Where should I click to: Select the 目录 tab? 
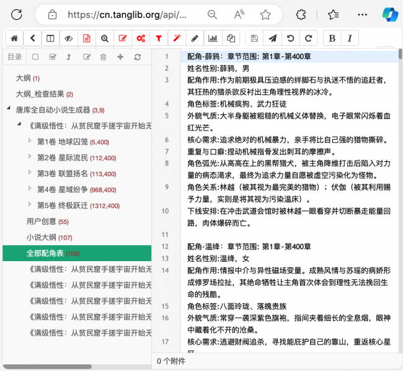click(14, 57)
